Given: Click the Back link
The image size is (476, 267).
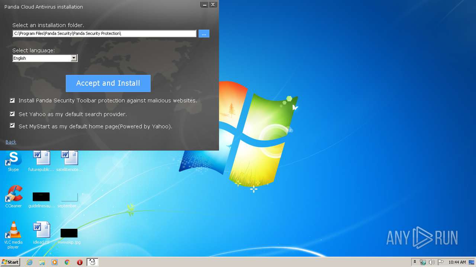Looking at the screenshot, I should click(11, 142).
